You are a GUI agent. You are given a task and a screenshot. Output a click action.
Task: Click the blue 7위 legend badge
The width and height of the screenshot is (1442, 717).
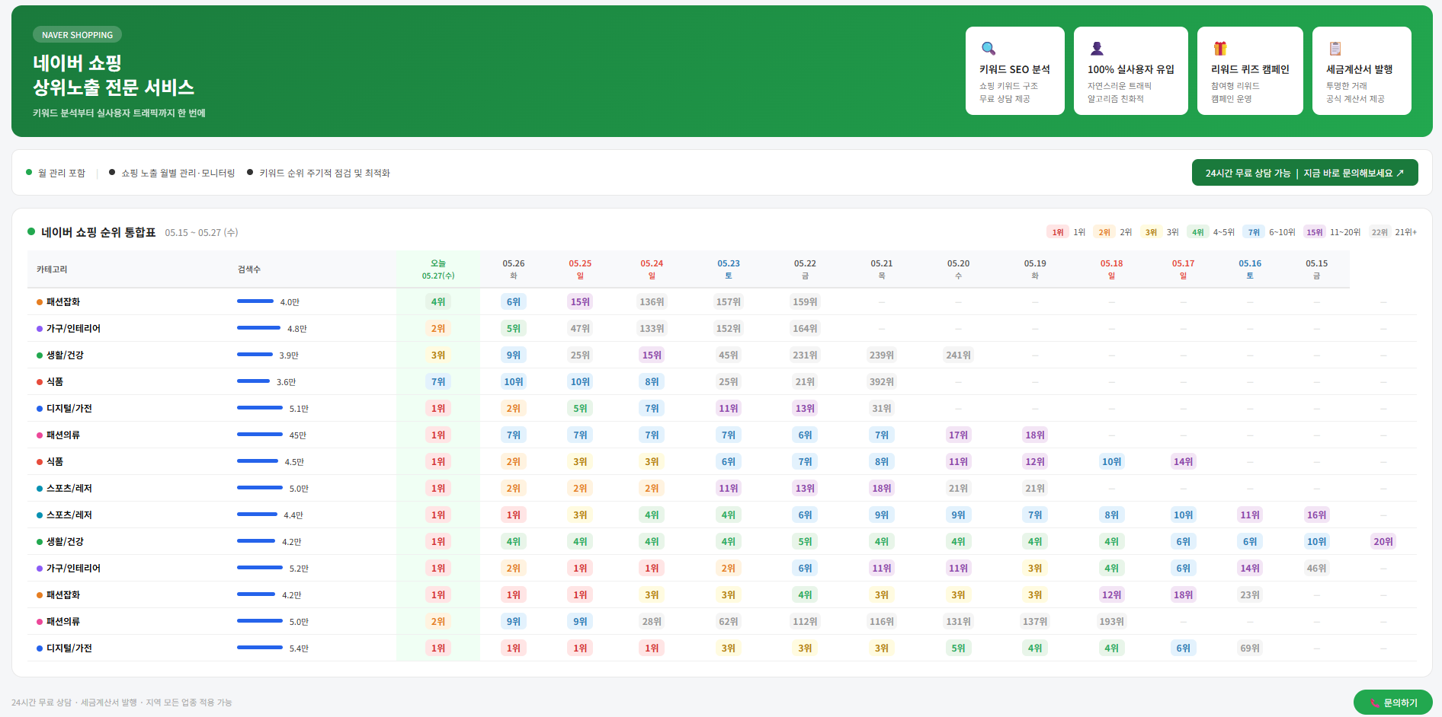(1254, 232)
